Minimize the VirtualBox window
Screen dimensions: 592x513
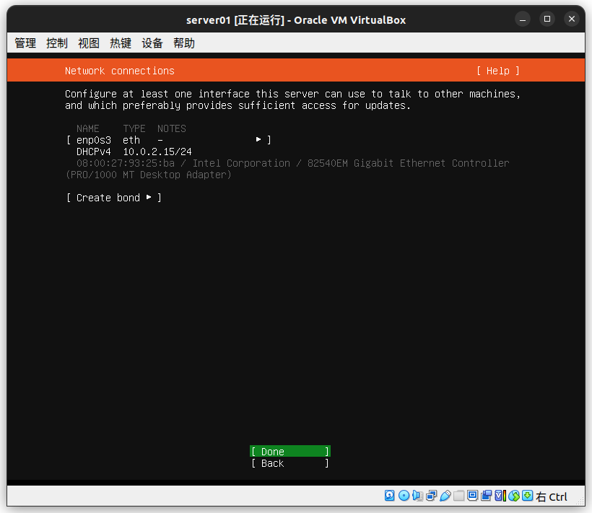523,19
